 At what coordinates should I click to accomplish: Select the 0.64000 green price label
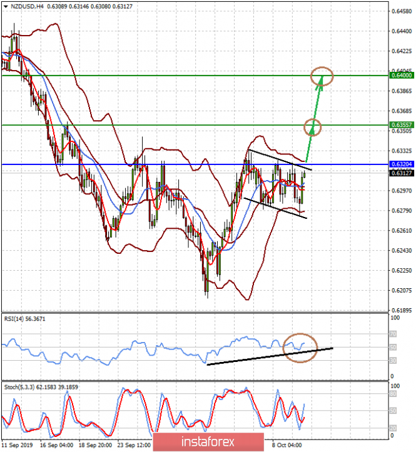(x=402, y=76)
